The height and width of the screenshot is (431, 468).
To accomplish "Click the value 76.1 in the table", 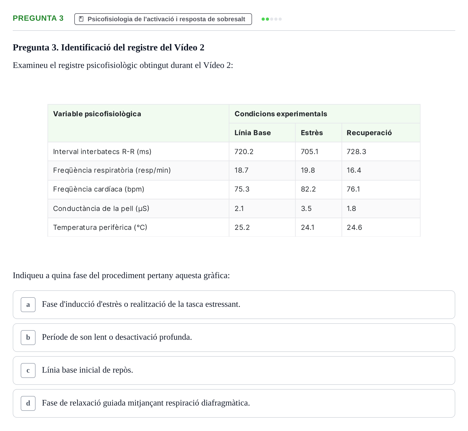I will tap(353, 189).
